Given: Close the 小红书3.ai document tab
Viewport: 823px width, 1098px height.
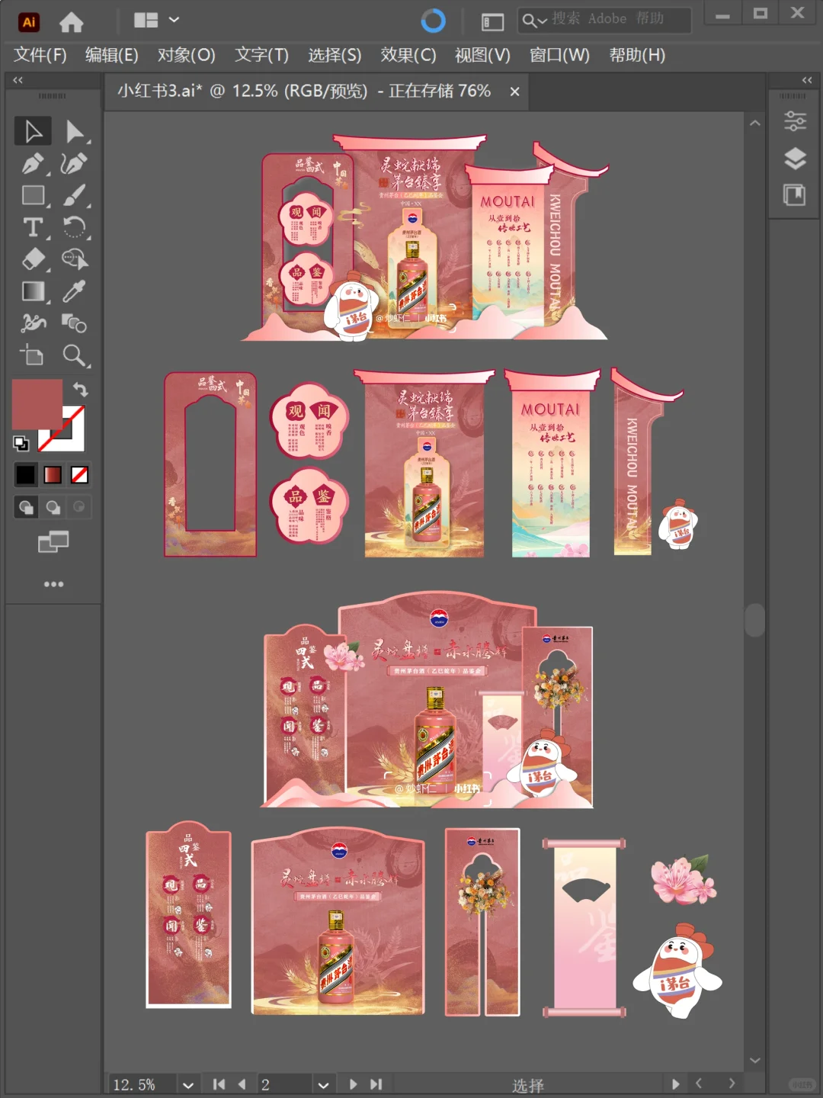Looking at the screenshot, I should point(514,91).
